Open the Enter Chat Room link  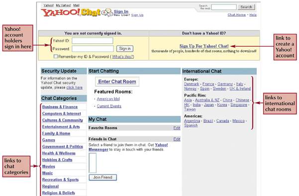coord(117,82)
